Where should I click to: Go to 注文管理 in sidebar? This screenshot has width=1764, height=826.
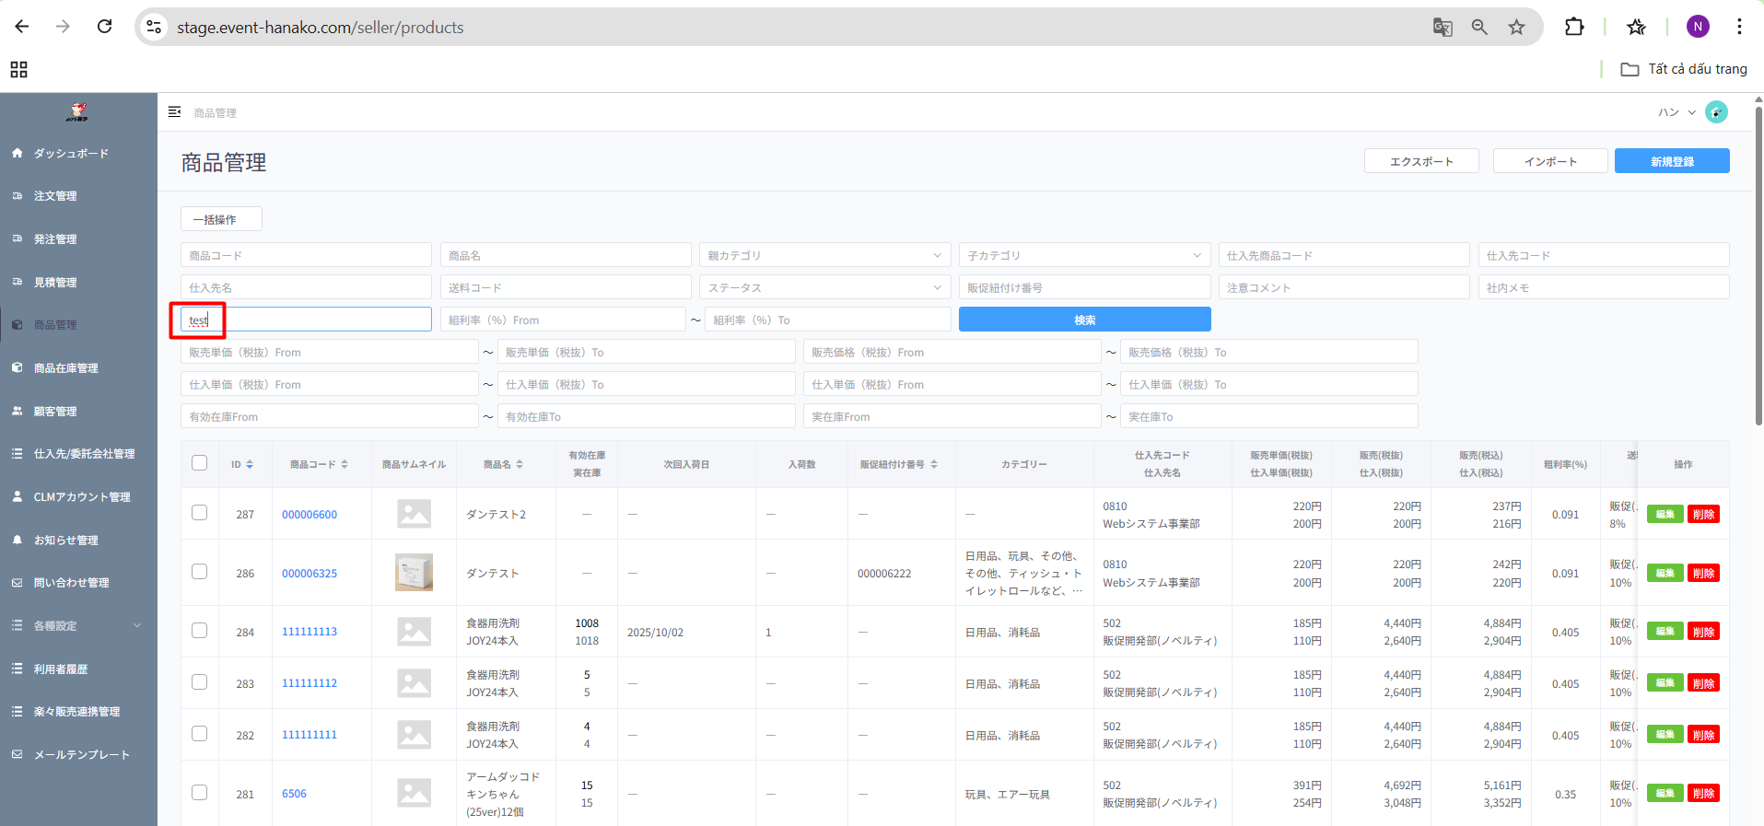55,196
